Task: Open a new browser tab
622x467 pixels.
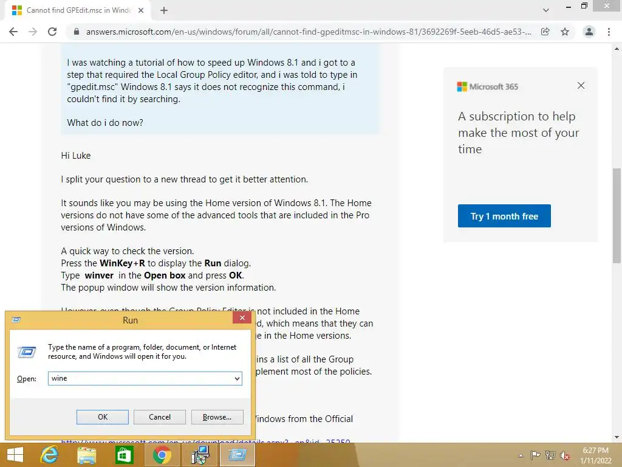Action: 164,10
